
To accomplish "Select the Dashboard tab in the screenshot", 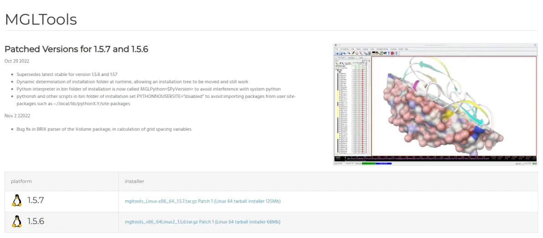I will 341,58.
